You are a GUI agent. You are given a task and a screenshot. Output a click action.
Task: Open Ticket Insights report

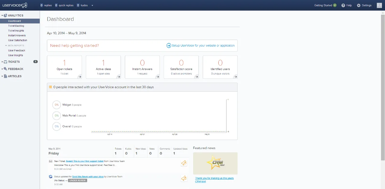(16, 31)
